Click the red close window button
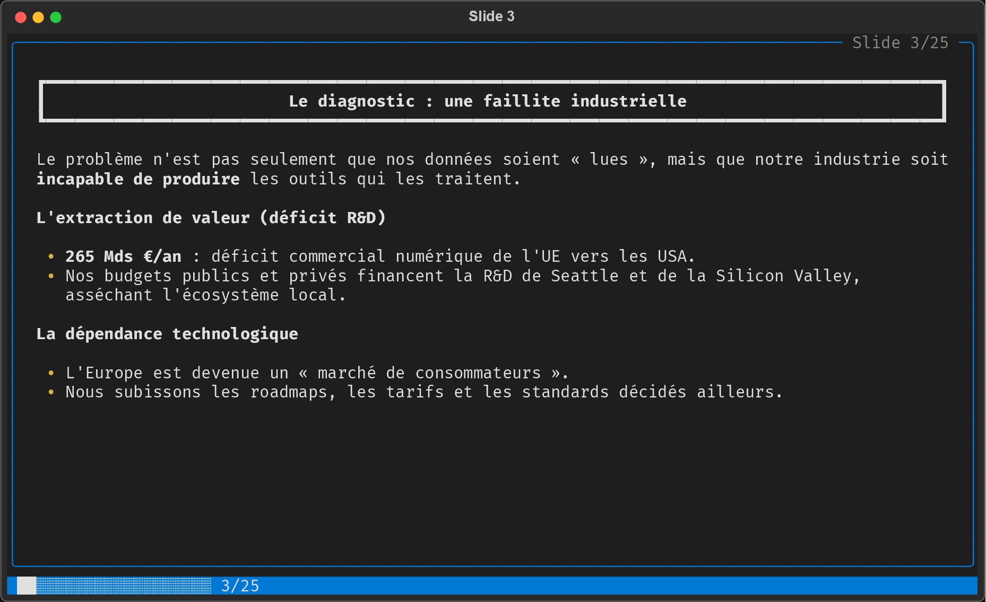 click(21, 17)
